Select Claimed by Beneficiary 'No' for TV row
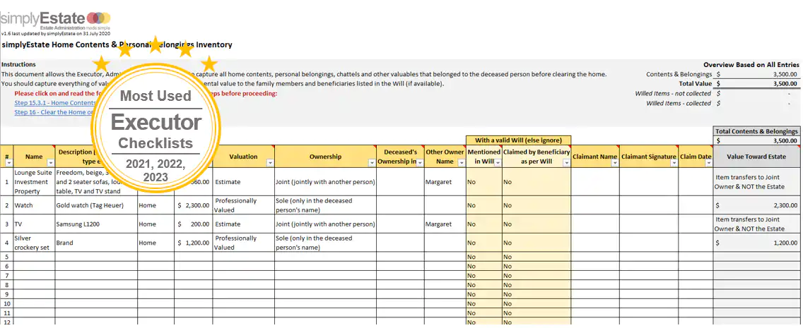Screen dimensions: 803x328 [x=537, y=224]
